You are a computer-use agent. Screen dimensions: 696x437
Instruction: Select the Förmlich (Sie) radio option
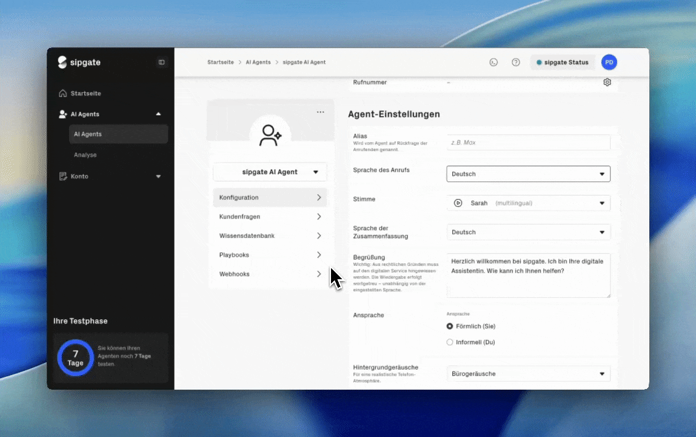pos(450,327)
